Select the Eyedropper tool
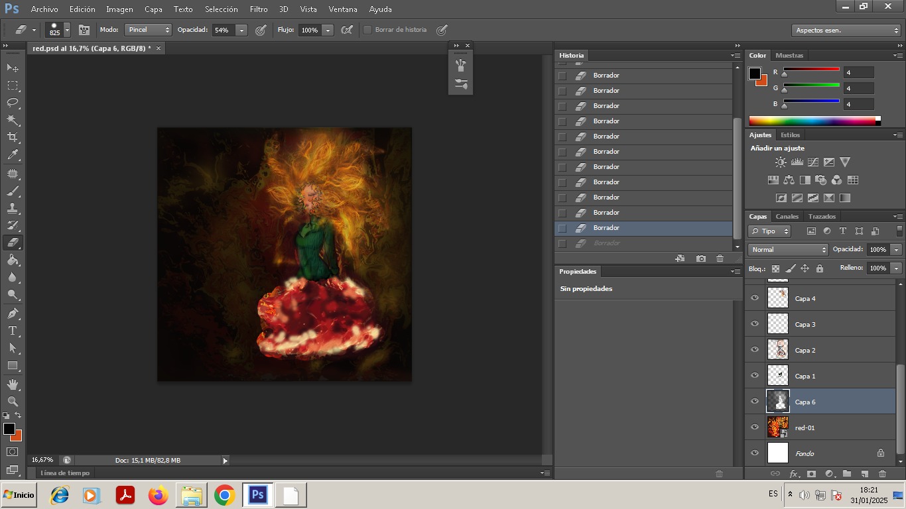The height and width of the screenshot is (509, 906). [13, 155]
